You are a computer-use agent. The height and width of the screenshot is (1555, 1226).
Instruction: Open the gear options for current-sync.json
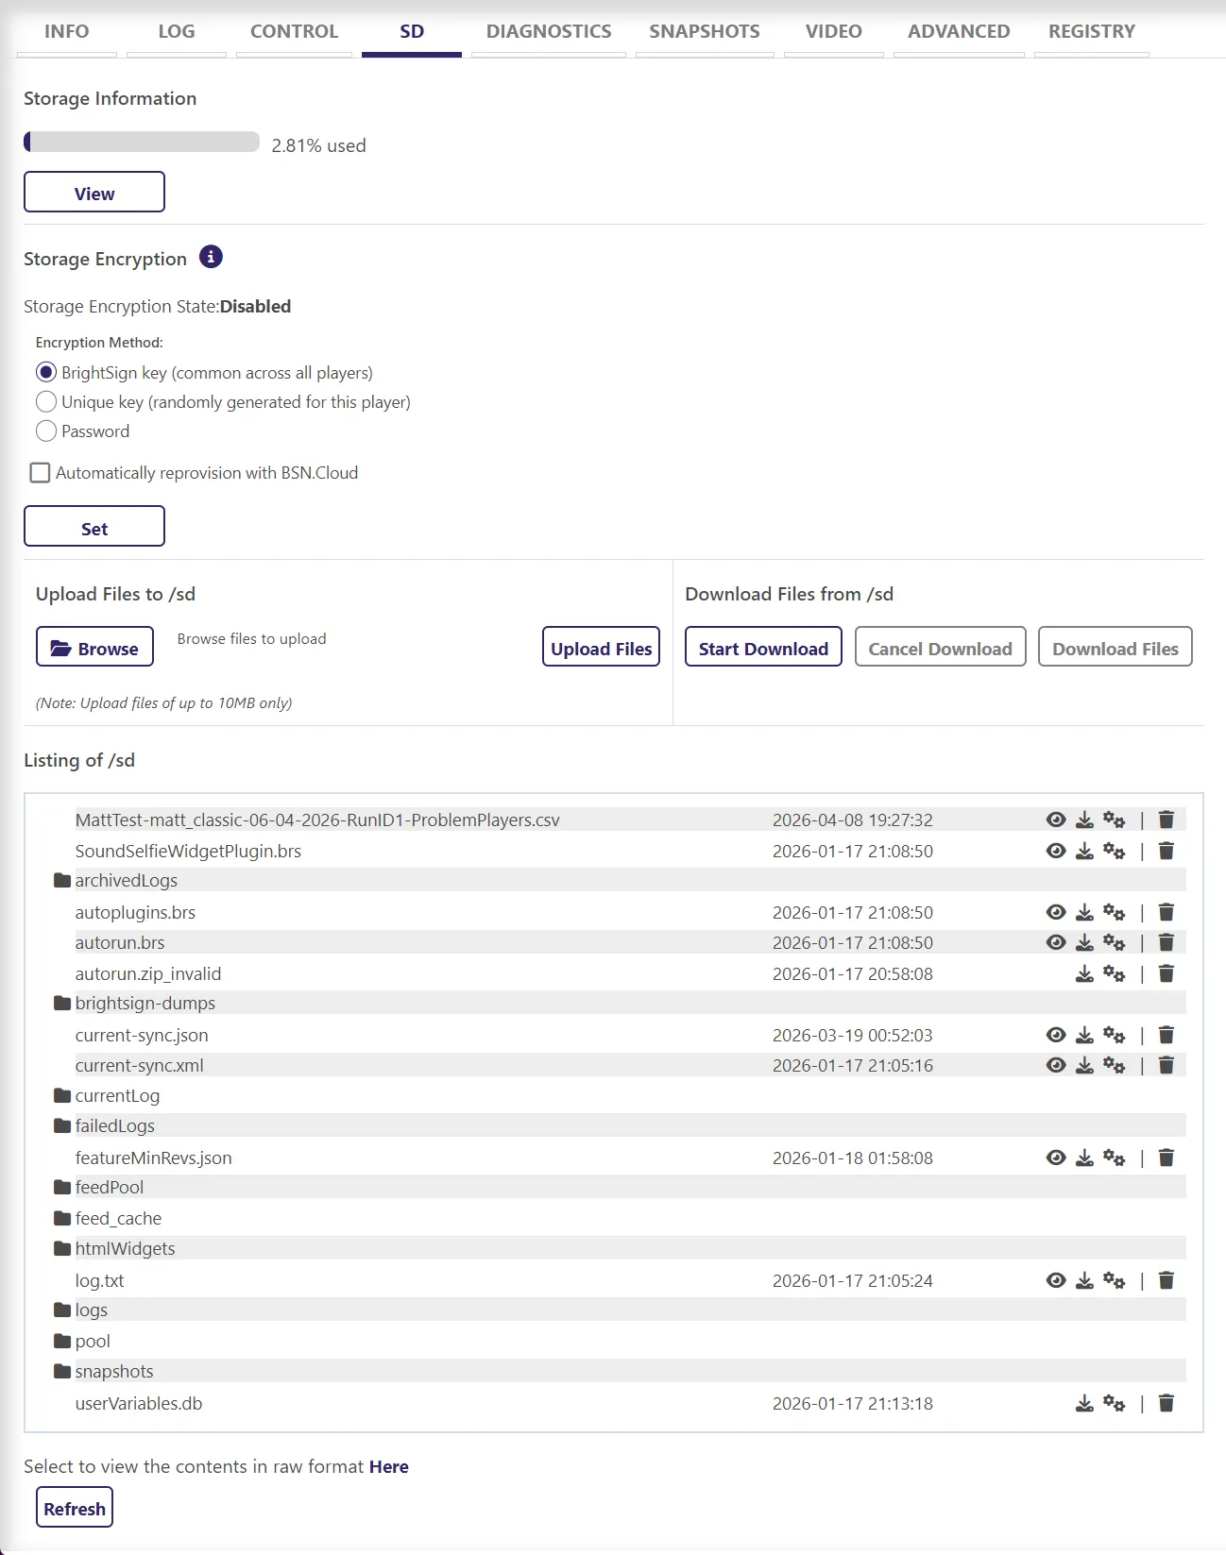(1115, 1035)
